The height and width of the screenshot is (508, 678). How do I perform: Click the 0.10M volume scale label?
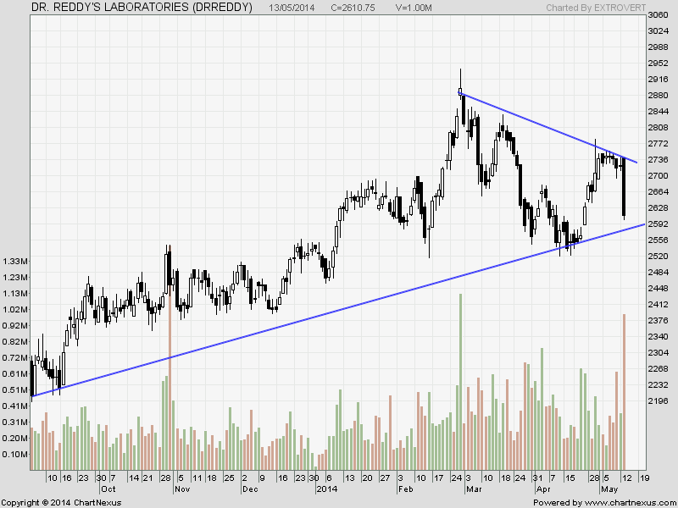[14, 455]
